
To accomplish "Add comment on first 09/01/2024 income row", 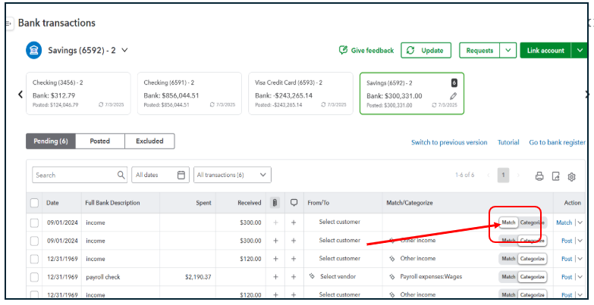I will coord(294,223).
